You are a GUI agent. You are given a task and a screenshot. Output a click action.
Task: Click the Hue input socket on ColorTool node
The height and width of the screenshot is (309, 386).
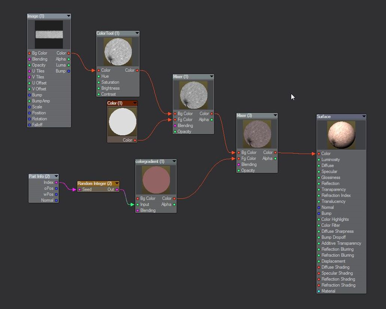(x=98, y=76)
